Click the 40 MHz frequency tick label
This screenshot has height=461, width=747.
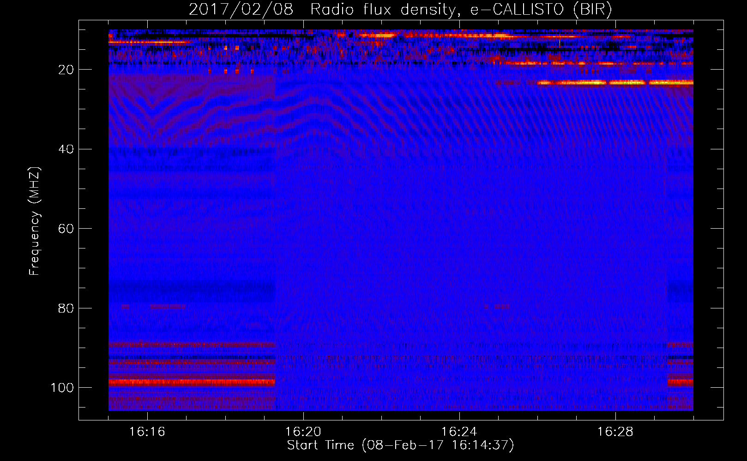point(66,149)
